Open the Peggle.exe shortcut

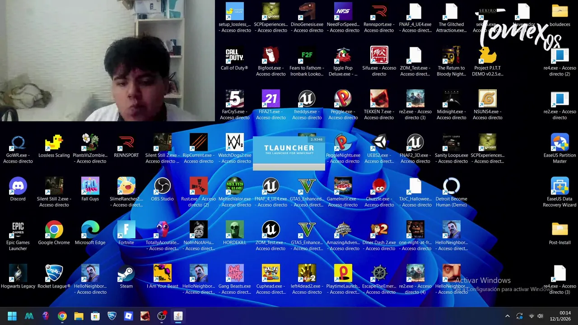343,105
